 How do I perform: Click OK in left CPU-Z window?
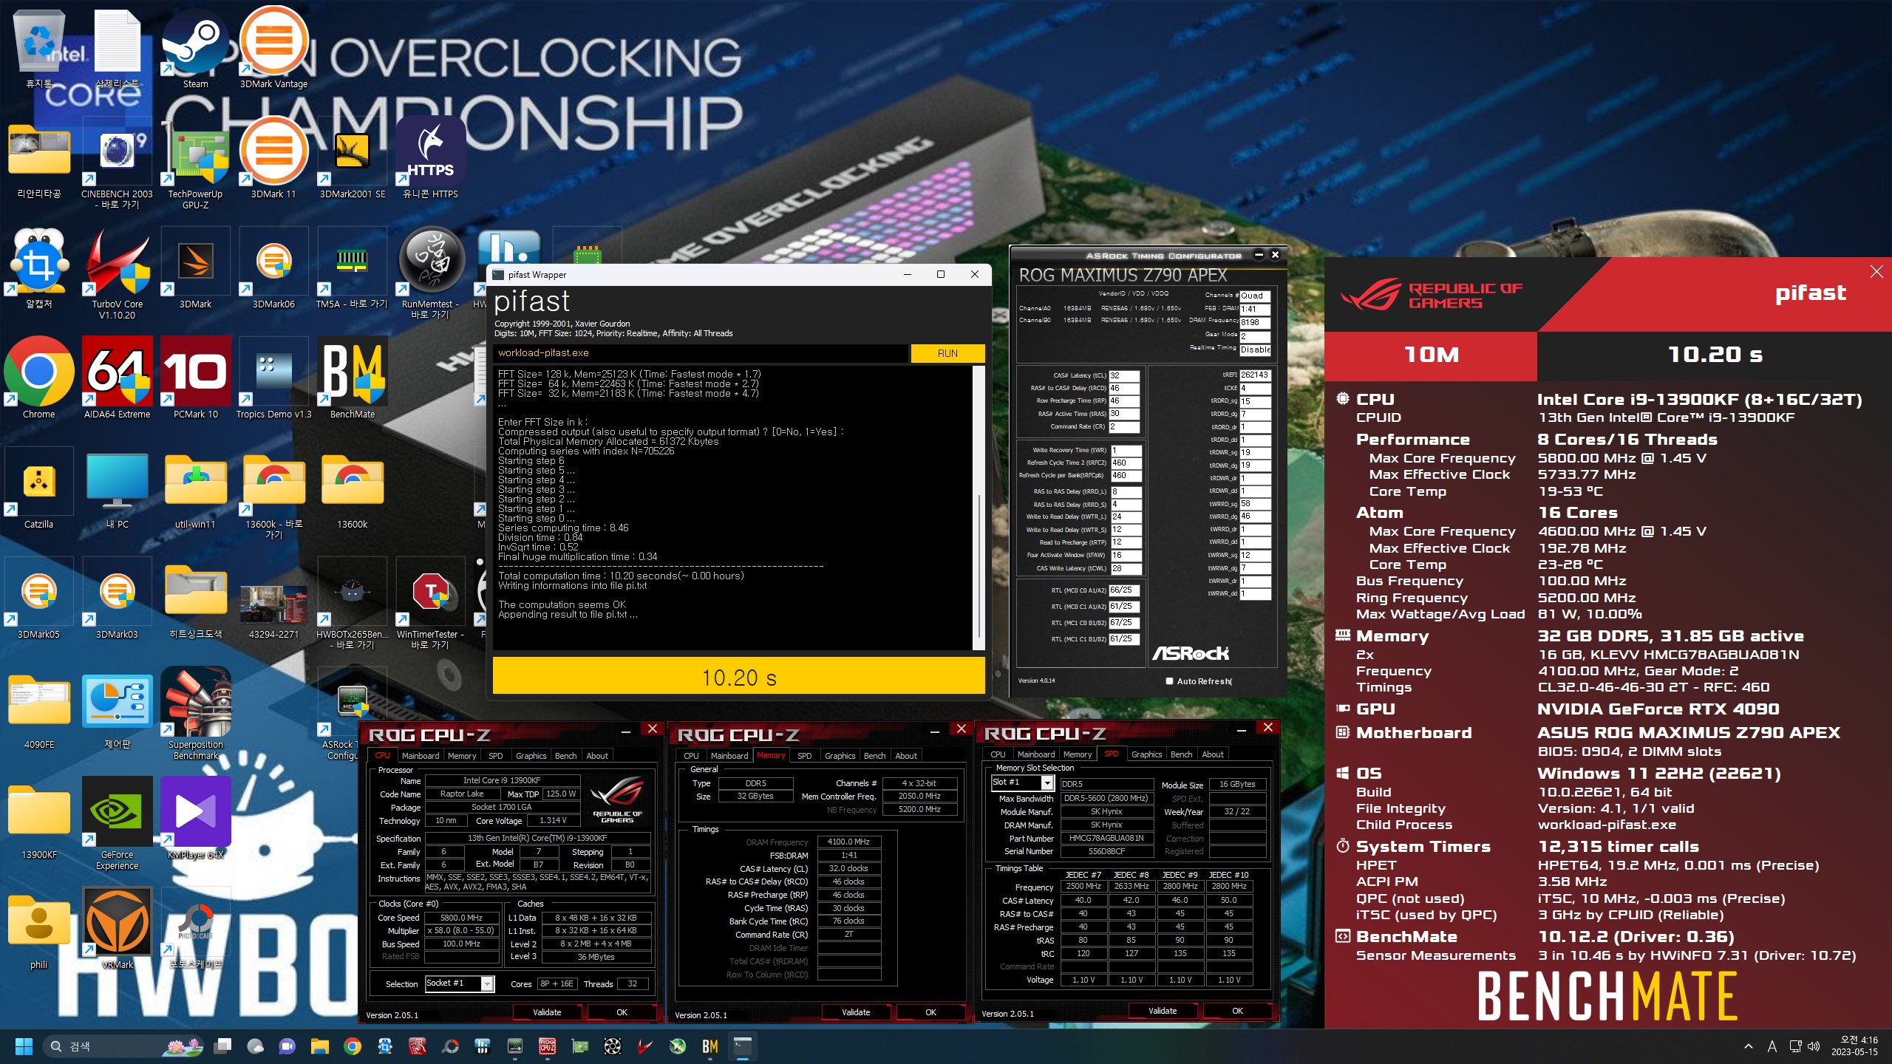coord(622,1012)
